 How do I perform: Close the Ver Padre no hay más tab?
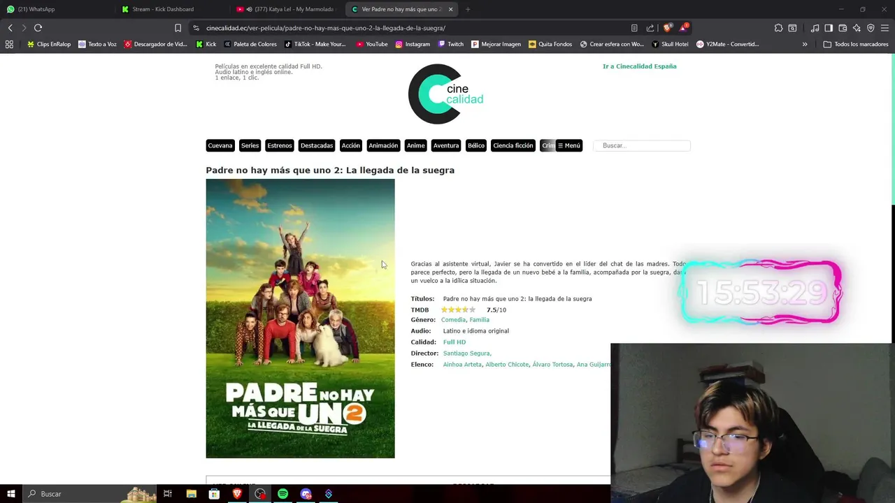[450, 9]
